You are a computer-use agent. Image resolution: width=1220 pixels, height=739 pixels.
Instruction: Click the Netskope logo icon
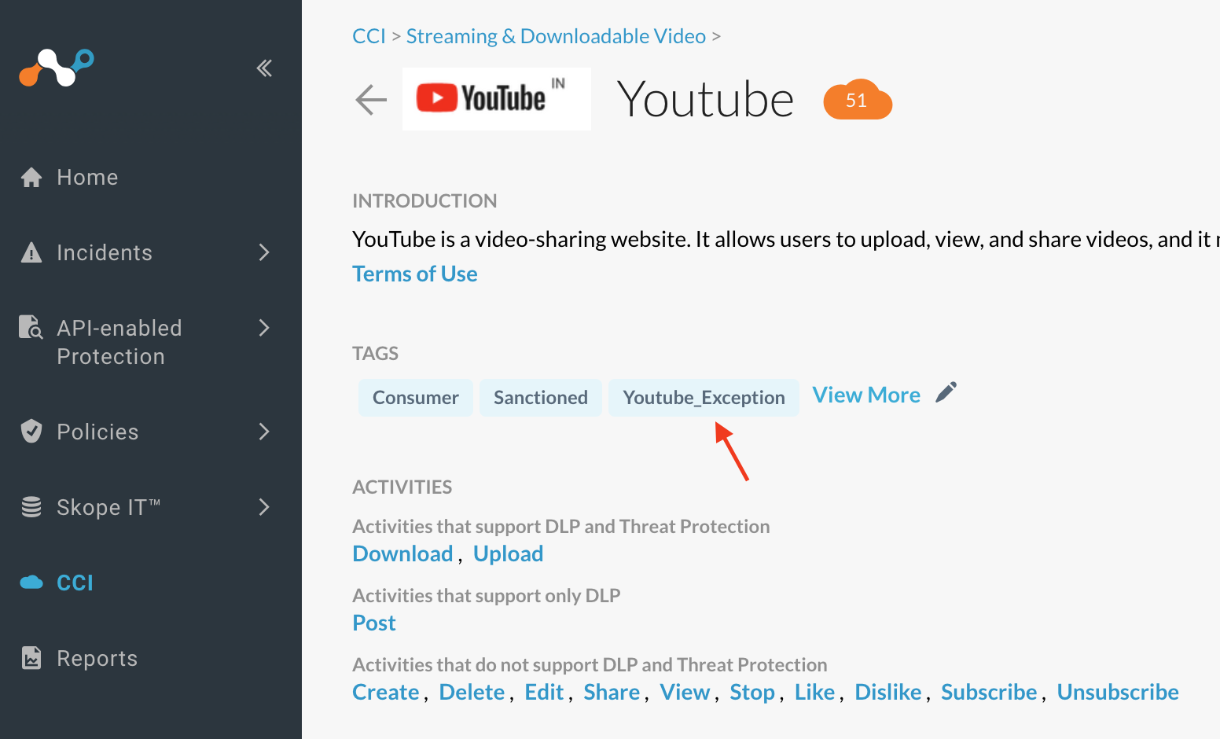pyautogui.click(x=57, y=68)
